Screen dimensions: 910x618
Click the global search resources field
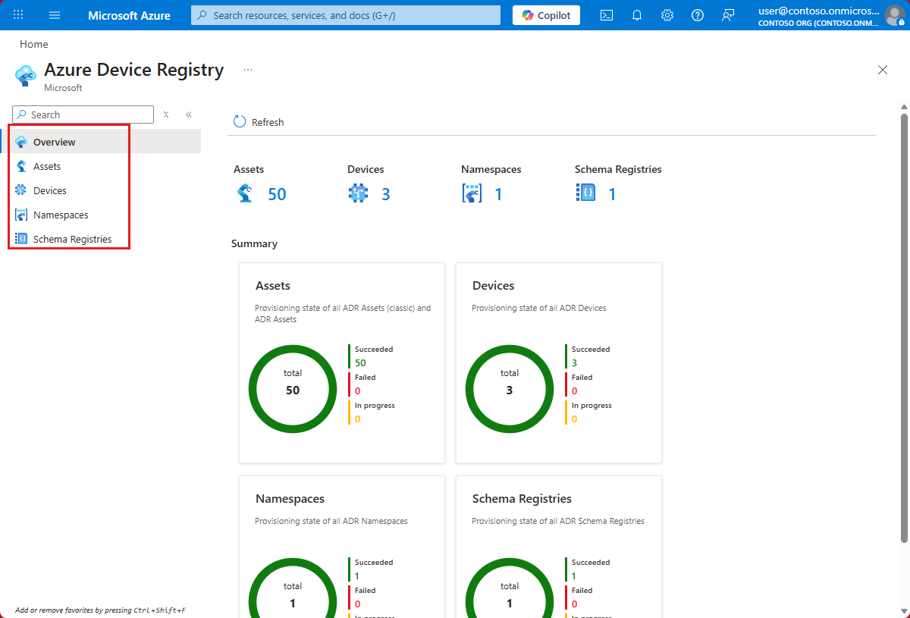(x=346, y=15)
